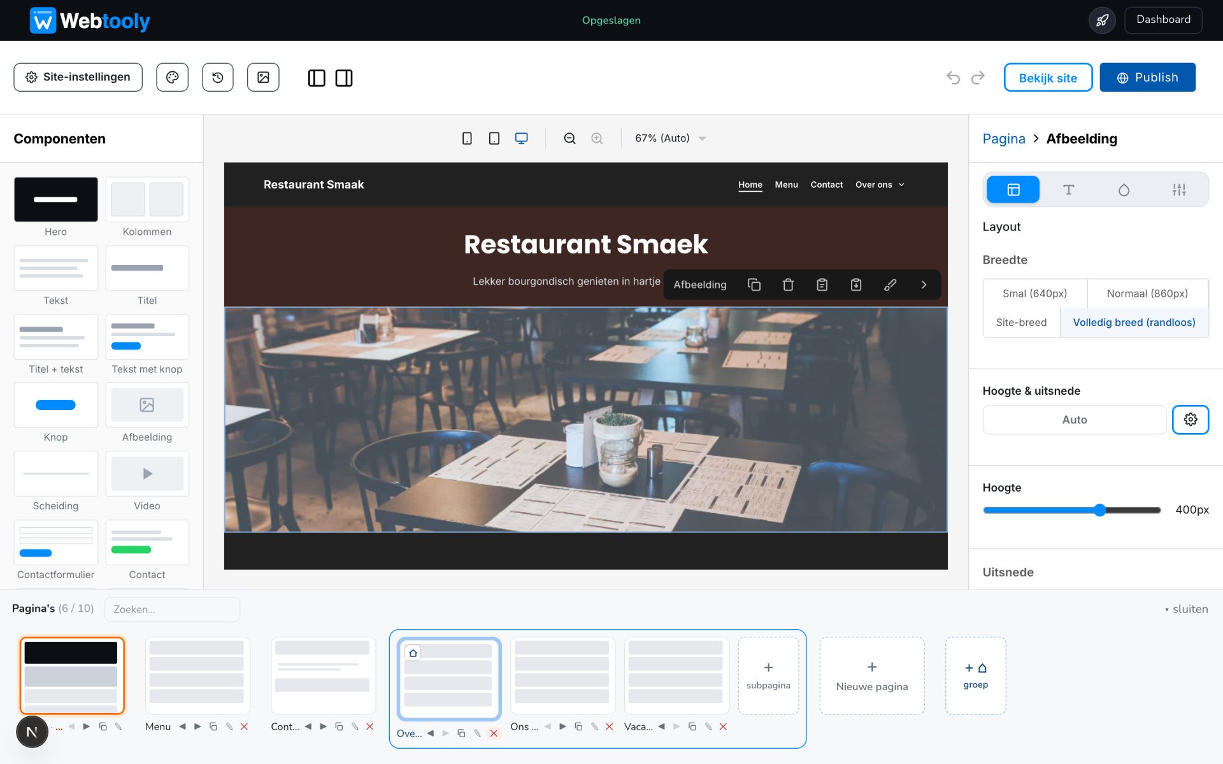Click the Zoeken pages search field

point(172,609)
